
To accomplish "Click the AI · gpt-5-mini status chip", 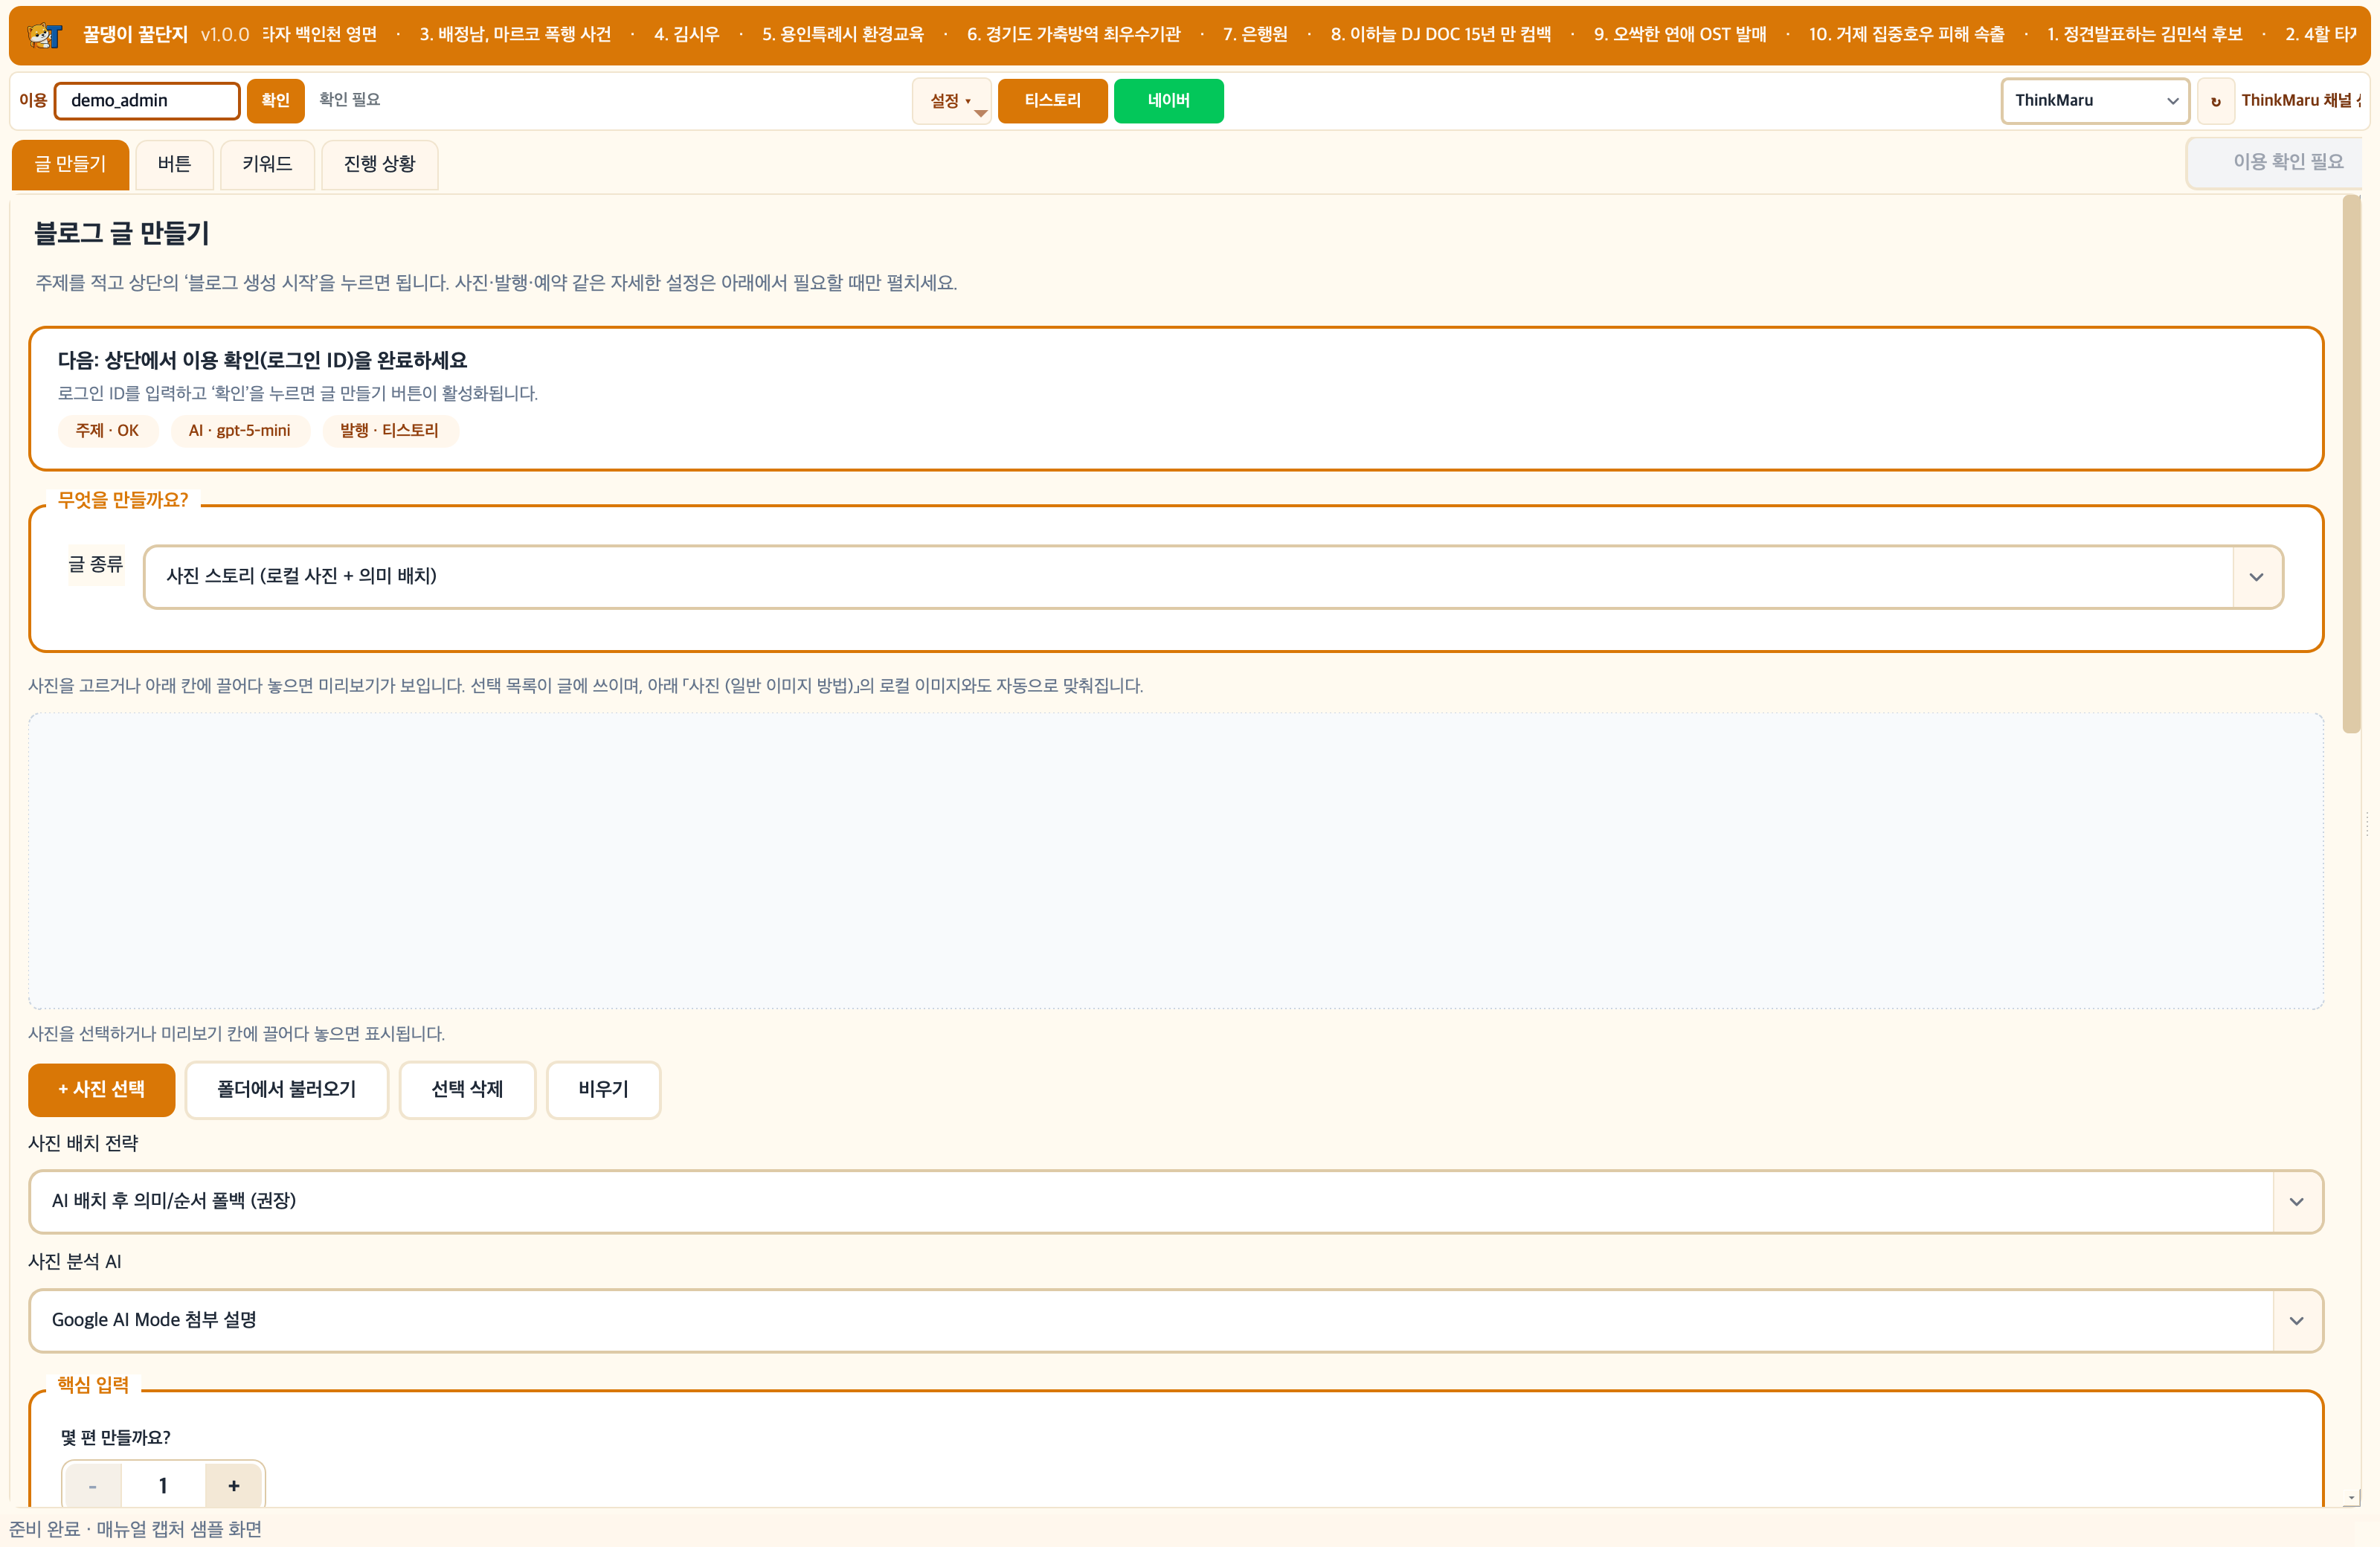I will pos(240,431).
